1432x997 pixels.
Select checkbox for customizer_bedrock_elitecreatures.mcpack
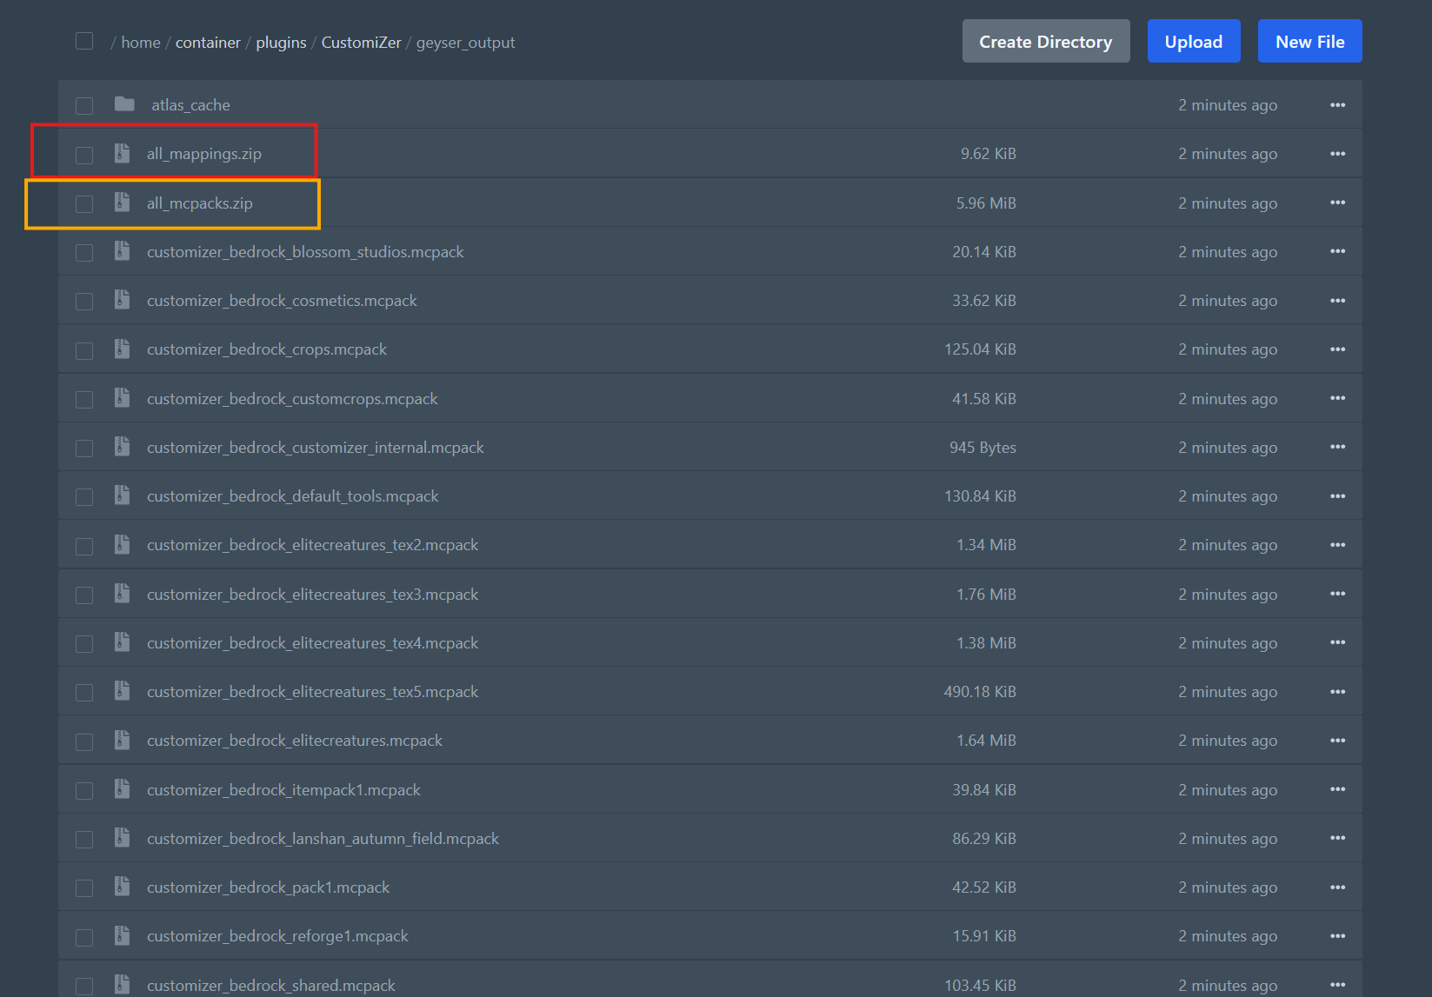(x=84, y=741)
